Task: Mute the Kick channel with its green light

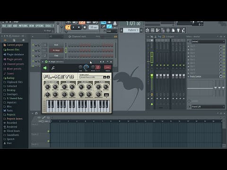Action: pos(33,45)
